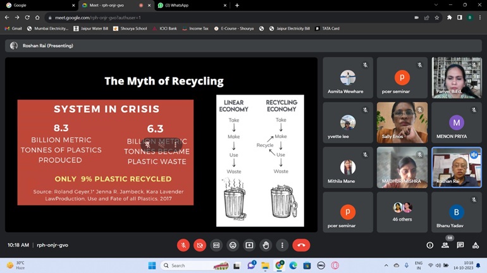Click the Present now icon
The height and width of the screenshot is (273, 487).
(x=249, y=245)
